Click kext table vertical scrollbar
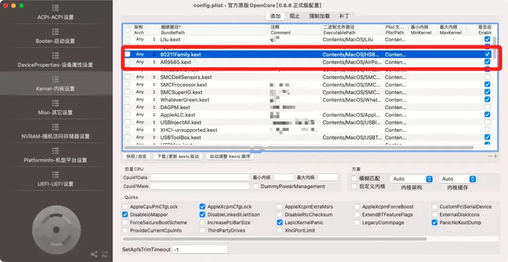Image resolution: width=508 pixels, height=262 pixels. pos(495,47)
